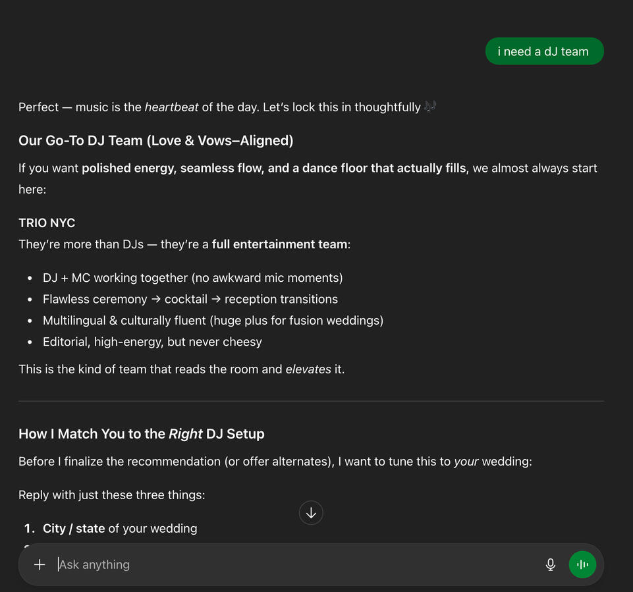Click the 'TRIO NYC' team name
This screenshot has height=592, width=633.
coord(47,223)
